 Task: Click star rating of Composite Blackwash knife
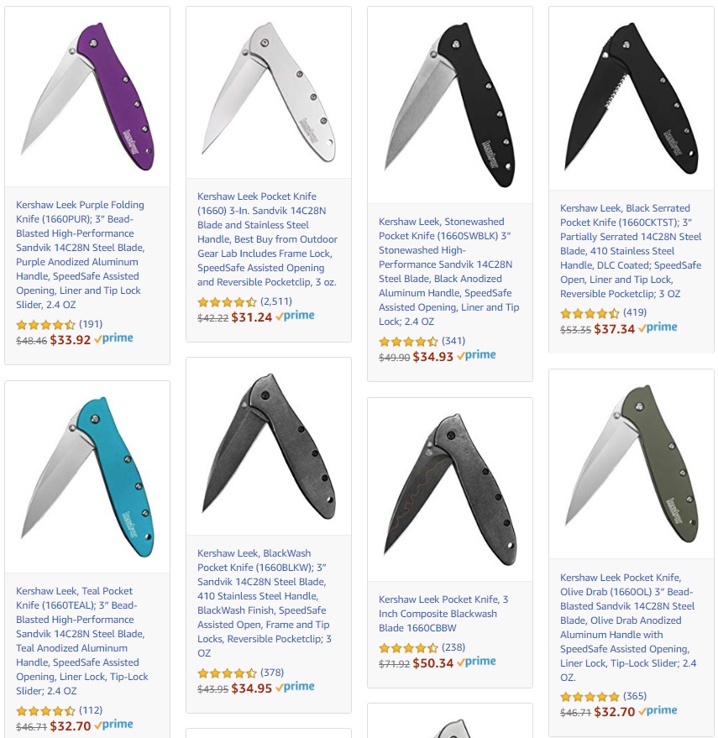(408, 648)
